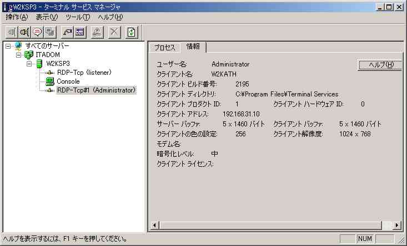Viewport: 407px width, 246px height.
Task: Click the End Process X icon
Action: point(114,32)
